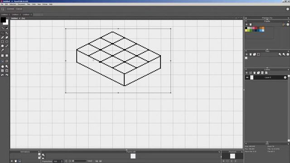Open the Tiles menu
The height and width of the screenshot is (163, 290).
point(29,4)
